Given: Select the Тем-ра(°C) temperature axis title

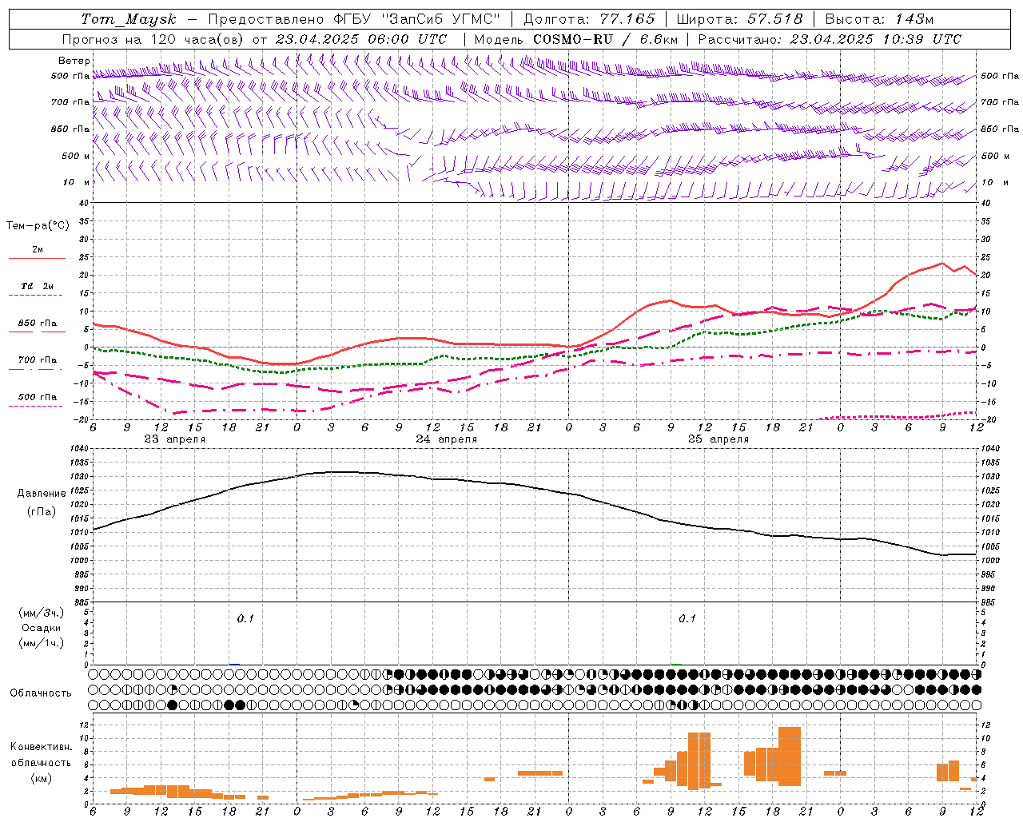Looking at the screenshot, I should 38,226.
